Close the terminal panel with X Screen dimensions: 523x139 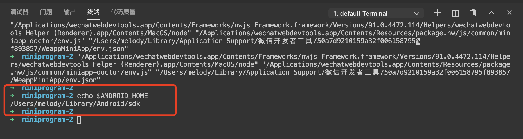pos(510,13)
